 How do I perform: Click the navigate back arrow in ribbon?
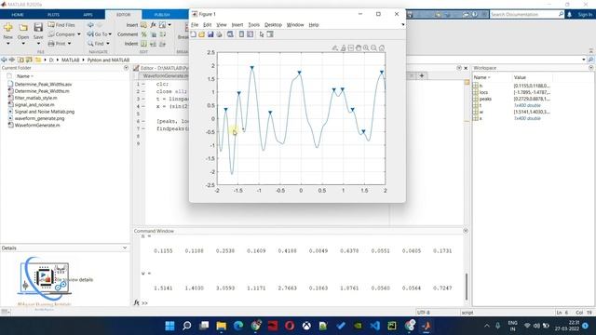pos(90,25)
